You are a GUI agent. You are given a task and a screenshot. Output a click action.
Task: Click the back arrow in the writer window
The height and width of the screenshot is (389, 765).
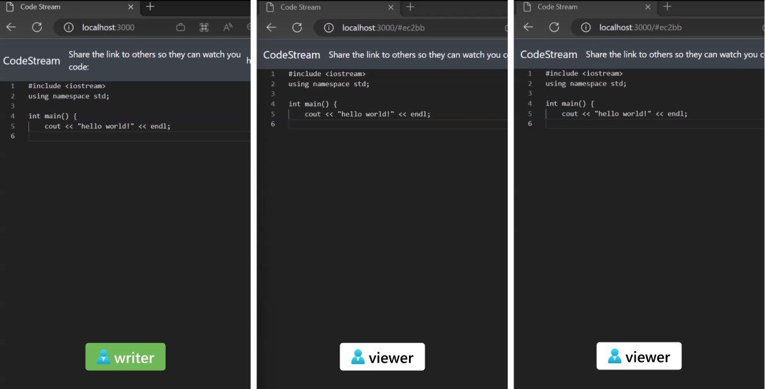click(11, 27)
